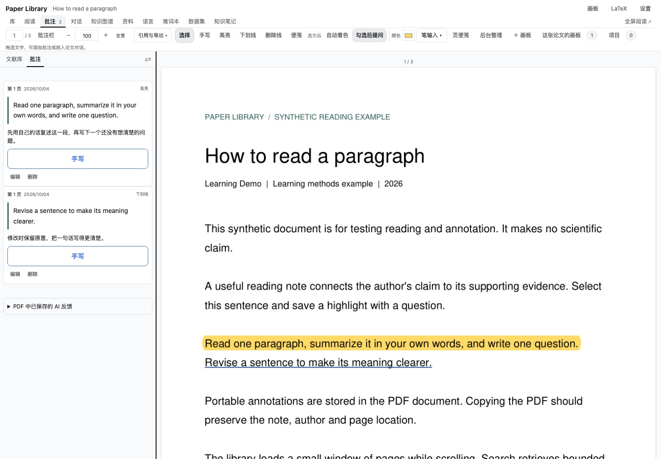Viewport: 661px width, 459px height.
Task: Edit the 'Revise a sentence' underline annotation
Action: [15, 274]
